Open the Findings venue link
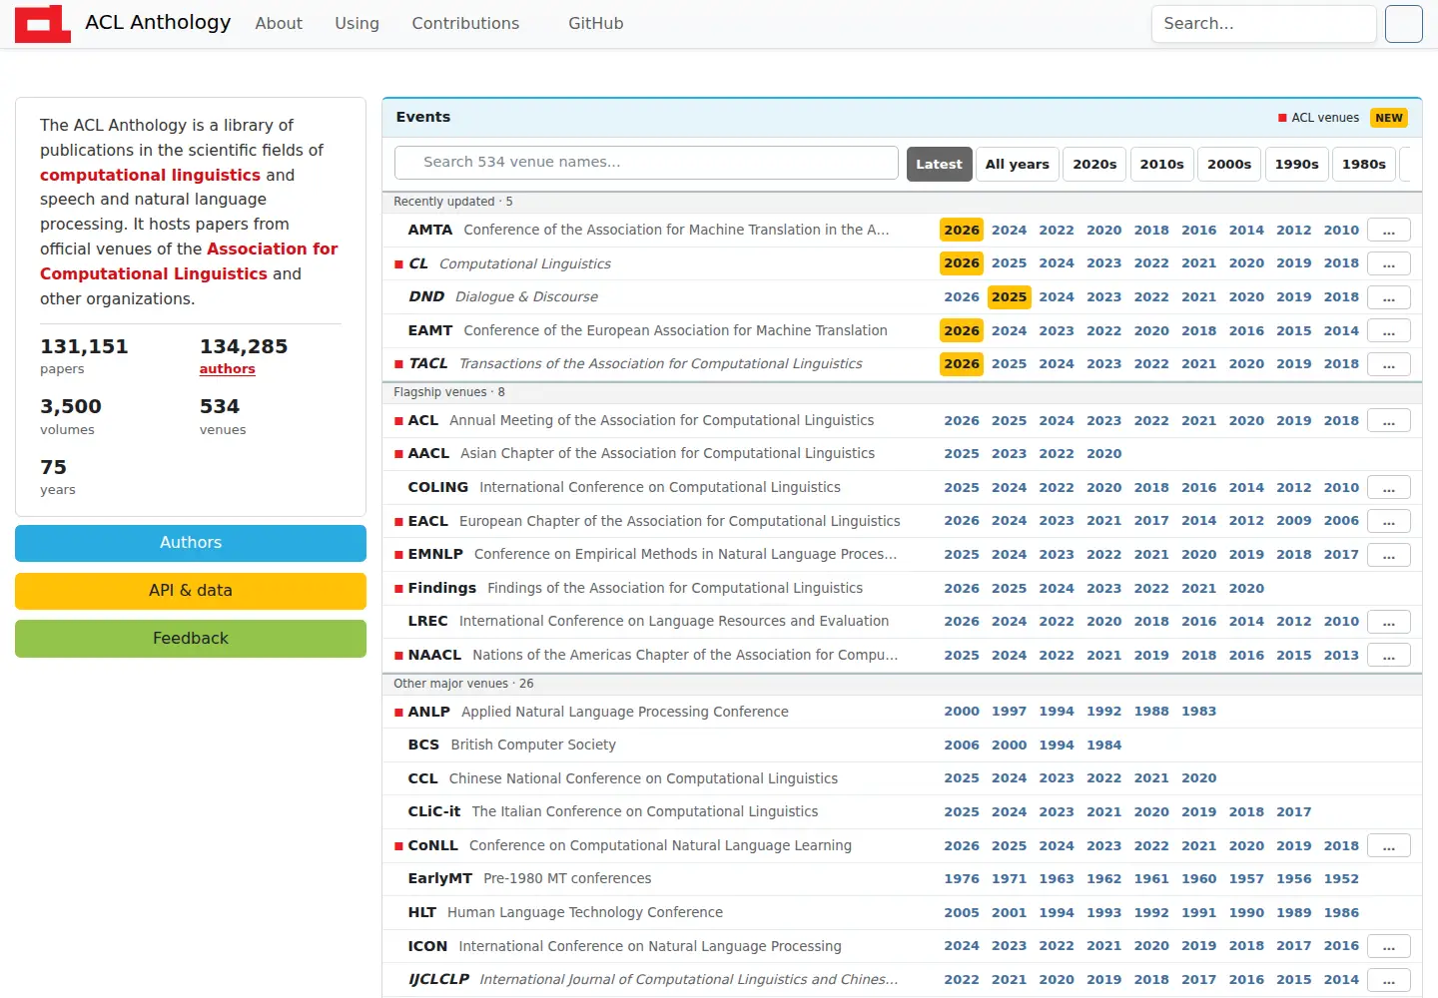This screenshot has width=1438, height=998. [x=441, y=589]
